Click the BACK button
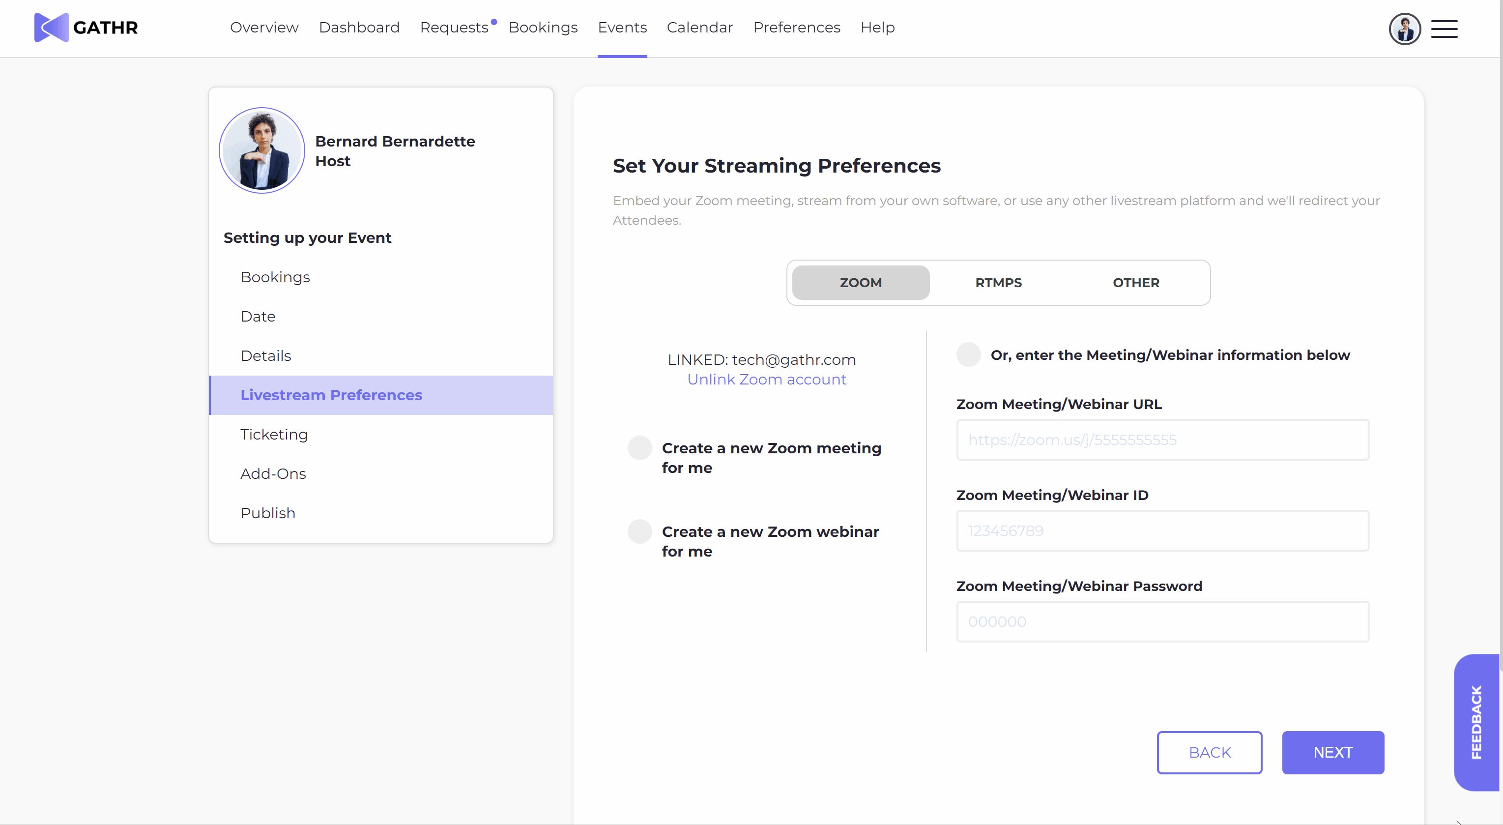Screen dimensions: 1503x825 (1210, 753)
